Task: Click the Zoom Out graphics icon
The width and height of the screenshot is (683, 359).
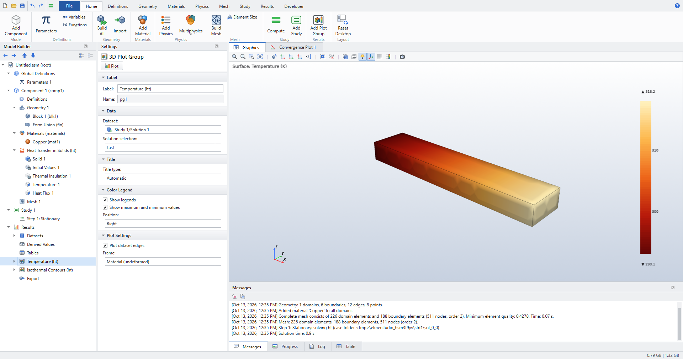Action: 243,57
